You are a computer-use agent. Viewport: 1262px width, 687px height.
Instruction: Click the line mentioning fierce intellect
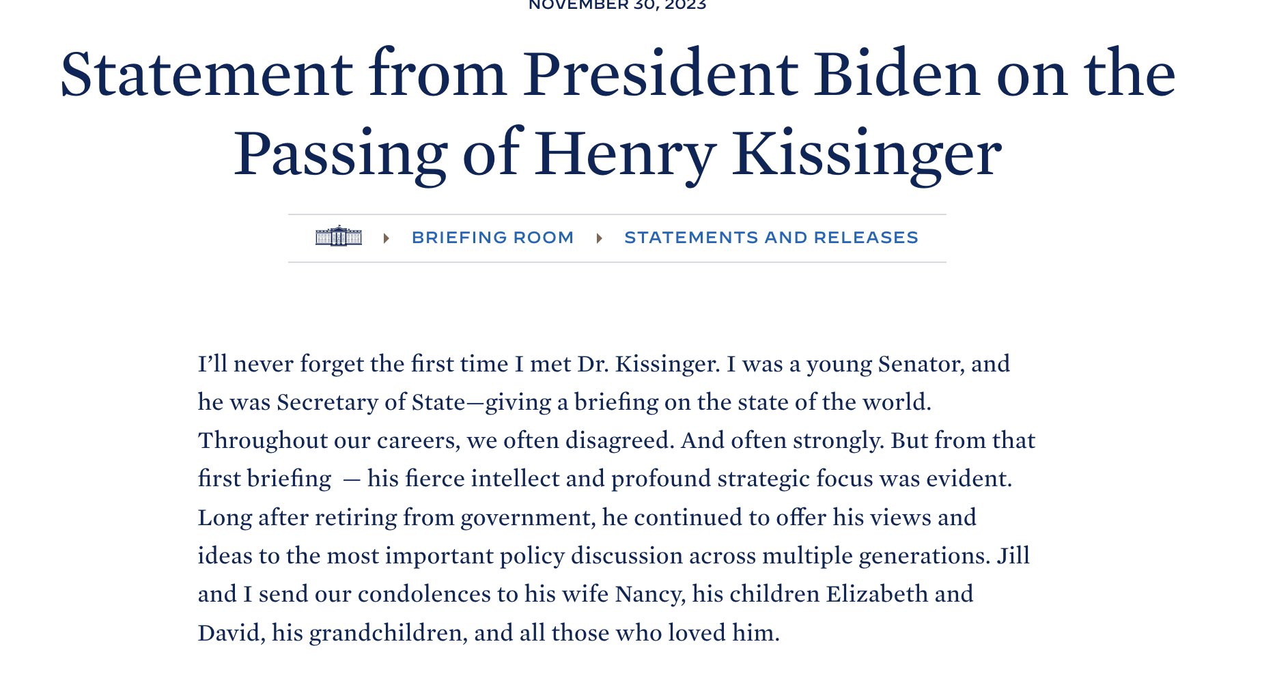(605, 479)
